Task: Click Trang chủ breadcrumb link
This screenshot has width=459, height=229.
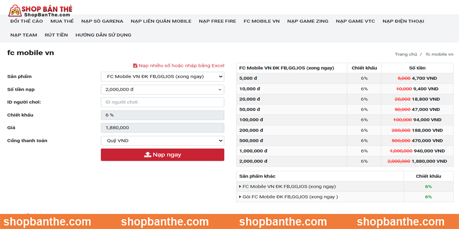Action: tap(406, 55)
